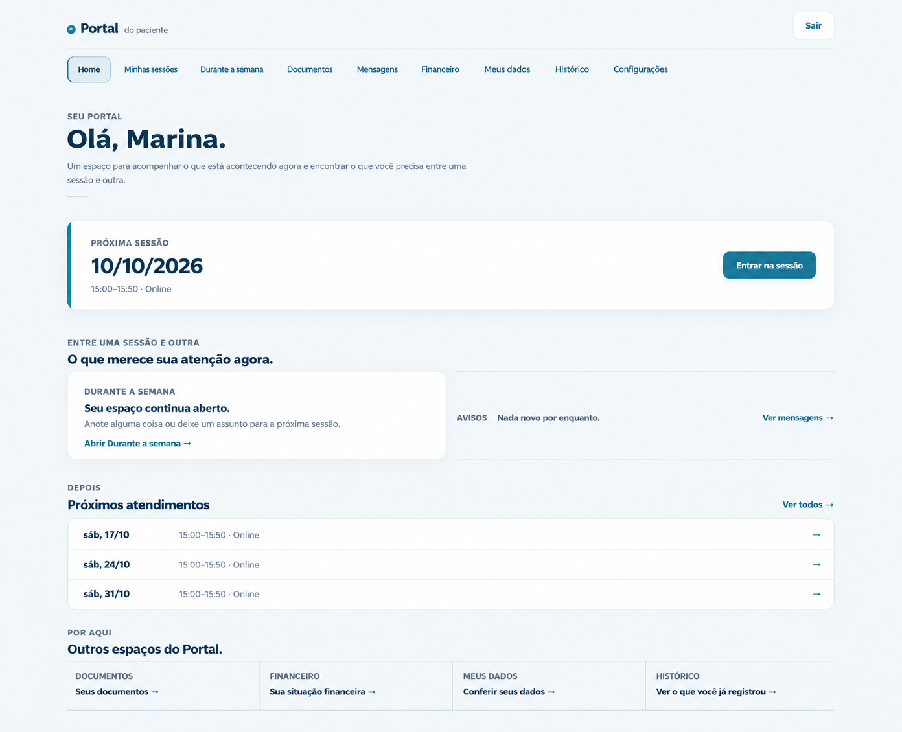902x732 pixels.
Task: Click the sáb, 17/10 date text
Action: pyautogui.click(x=106, y=535)
